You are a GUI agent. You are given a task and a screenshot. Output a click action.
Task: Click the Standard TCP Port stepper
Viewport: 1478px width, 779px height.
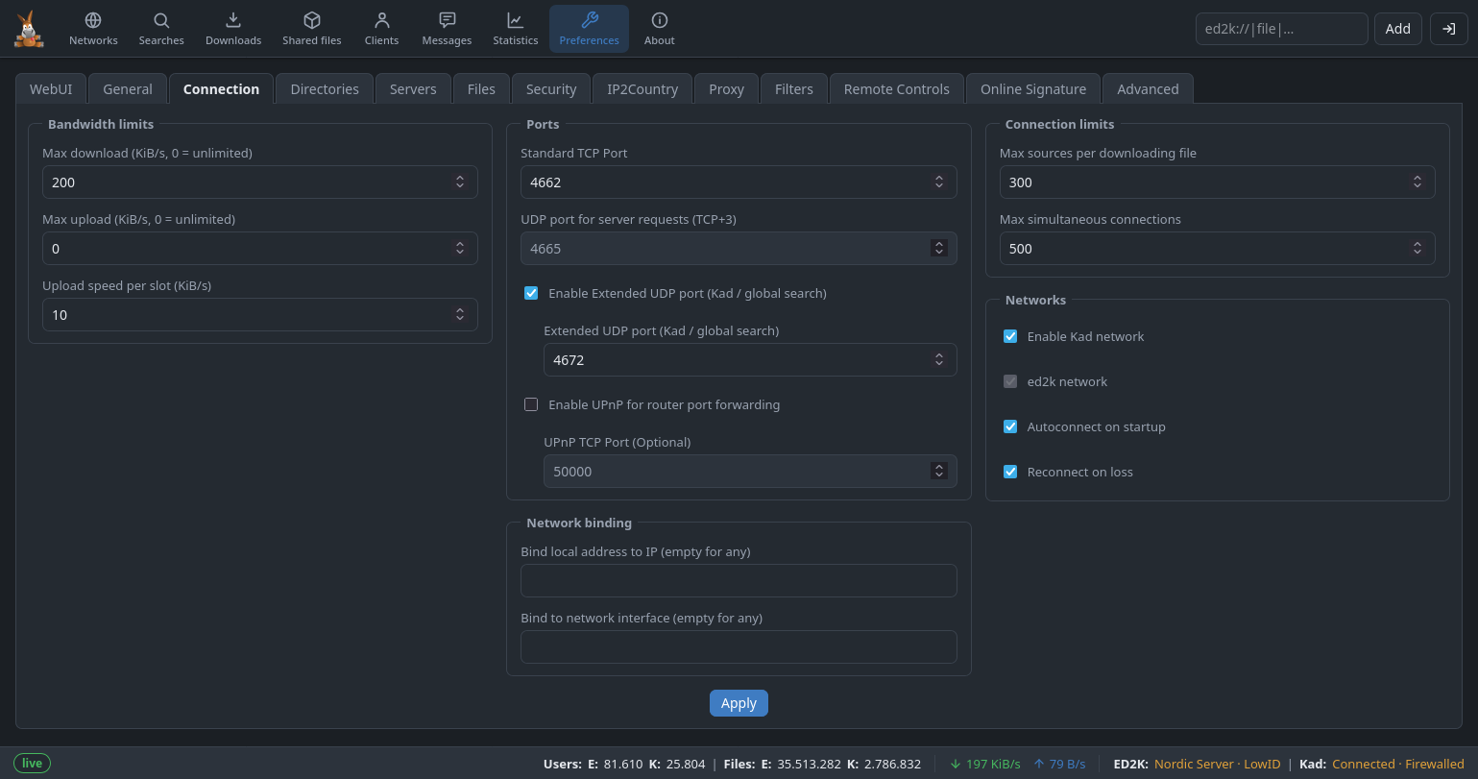(939, 182)
